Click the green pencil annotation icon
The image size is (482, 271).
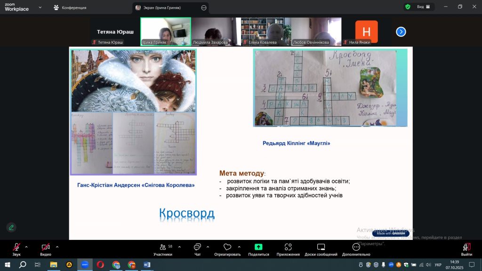pyautogui.click(x=11, y=227)
